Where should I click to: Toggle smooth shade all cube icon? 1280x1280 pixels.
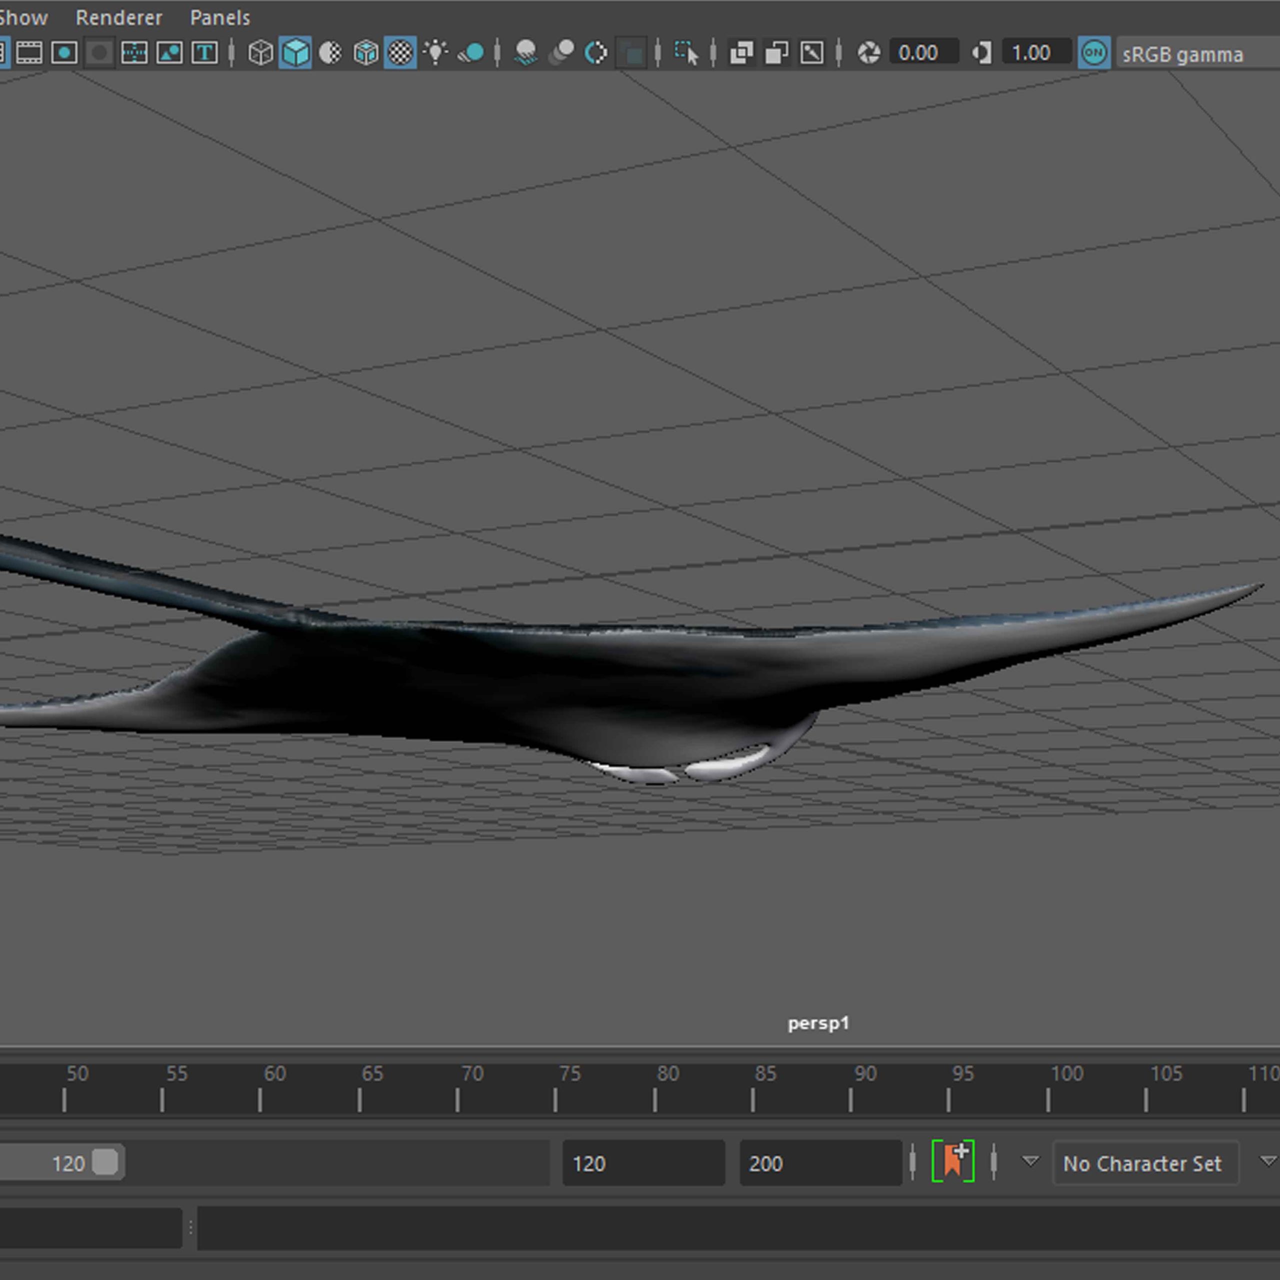tap(295, 53)
